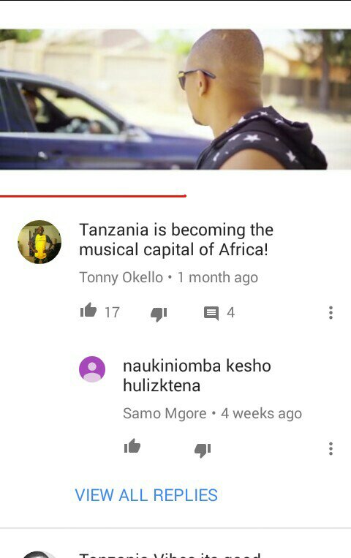This screenshot has width=351, height=558.
Task: Click the Tonny Okello username
Action: pyautogui.click(x=121, y=278)
